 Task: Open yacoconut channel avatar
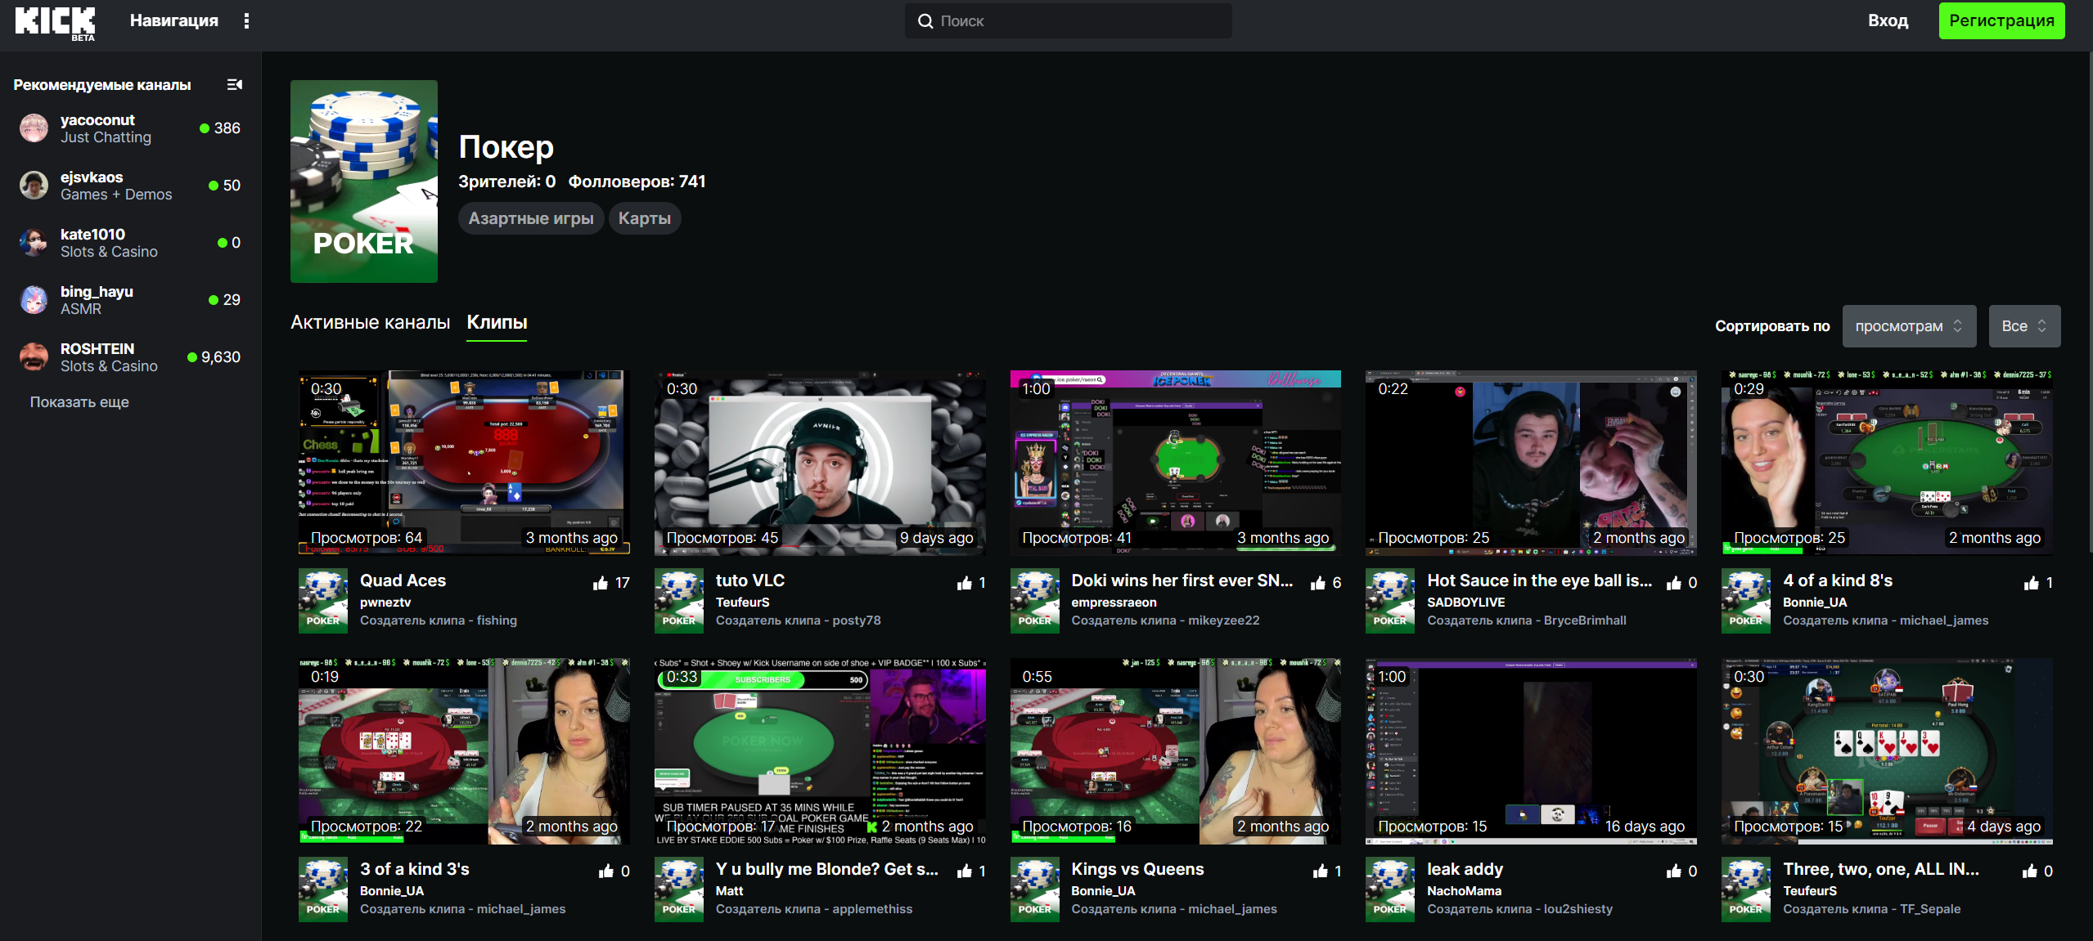tap(34, 128)
